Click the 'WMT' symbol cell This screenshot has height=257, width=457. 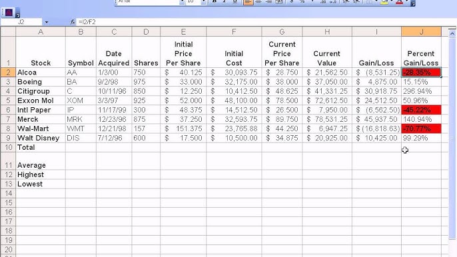pyautogui.click(x=81, y=128)
